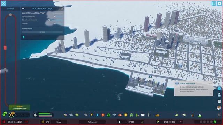The height and width of the screenshot is (125, 223).
Task: Change simulation speed red arrows
Action: coord(26,122)
